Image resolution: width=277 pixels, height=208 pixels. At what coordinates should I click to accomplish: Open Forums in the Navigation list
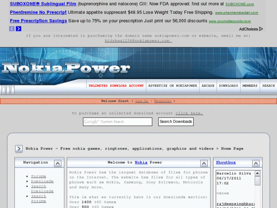(38, 176)
